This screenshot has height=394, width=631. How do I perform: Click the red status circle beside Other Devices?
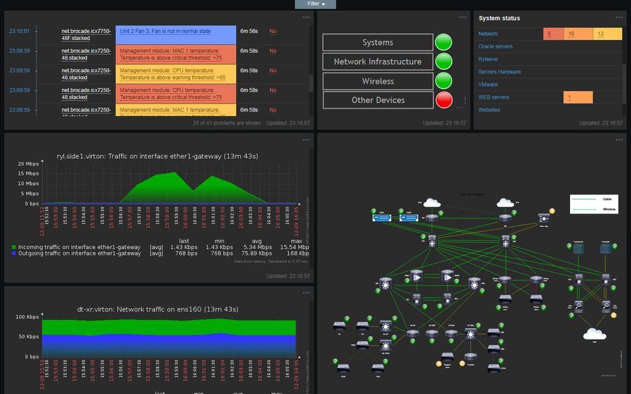click(444, 100)
